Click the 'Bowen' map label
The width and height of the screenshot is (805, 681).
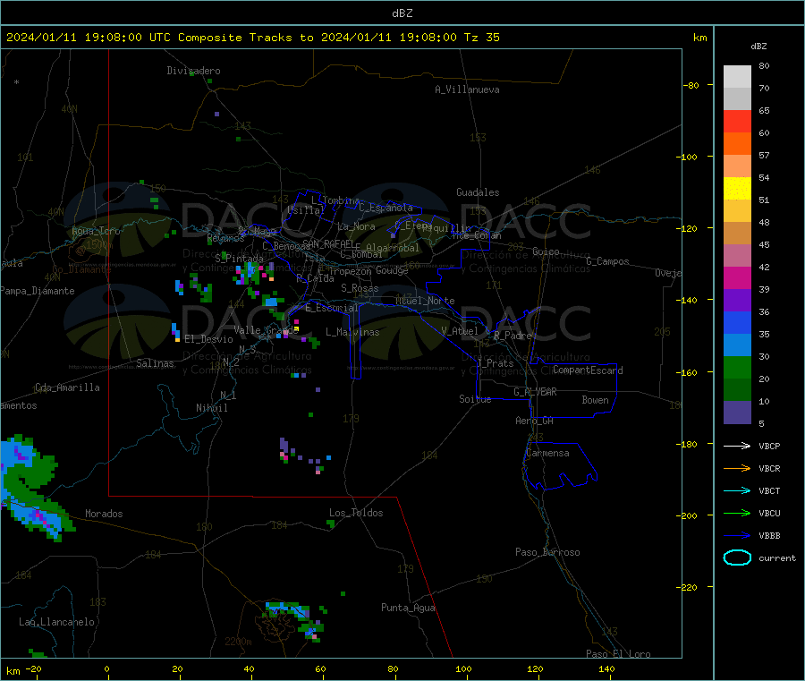click(x=596, y=400)
